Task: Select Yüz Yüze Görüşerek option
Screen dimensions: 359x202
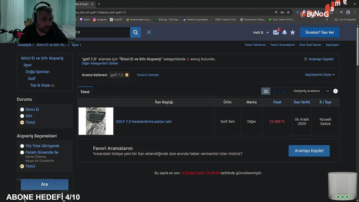Action: pyautogui.click(x=22, y=146)
